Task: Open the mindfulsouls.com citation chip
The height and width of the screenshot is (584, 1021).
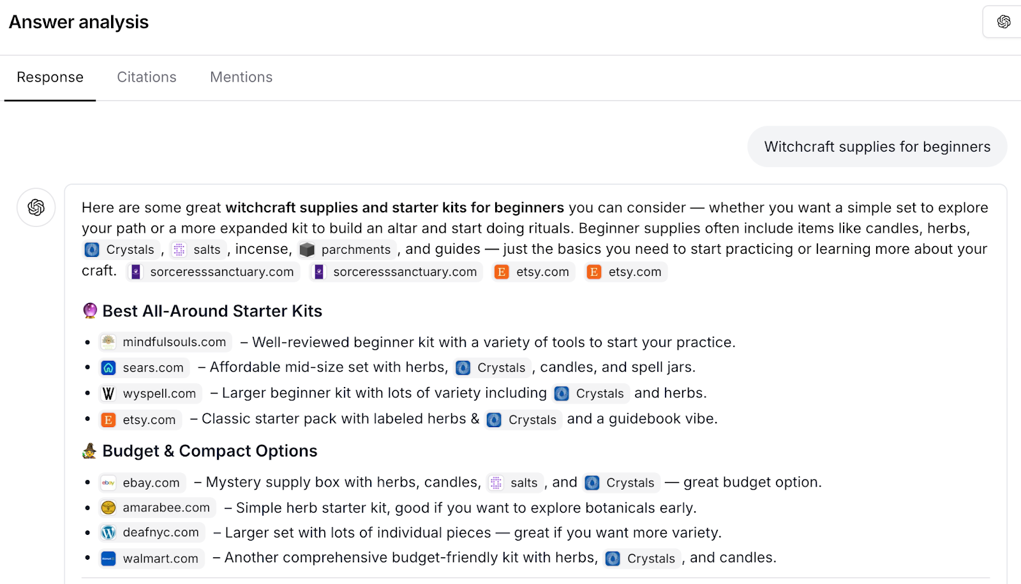Action: click(x=165, y=342)
